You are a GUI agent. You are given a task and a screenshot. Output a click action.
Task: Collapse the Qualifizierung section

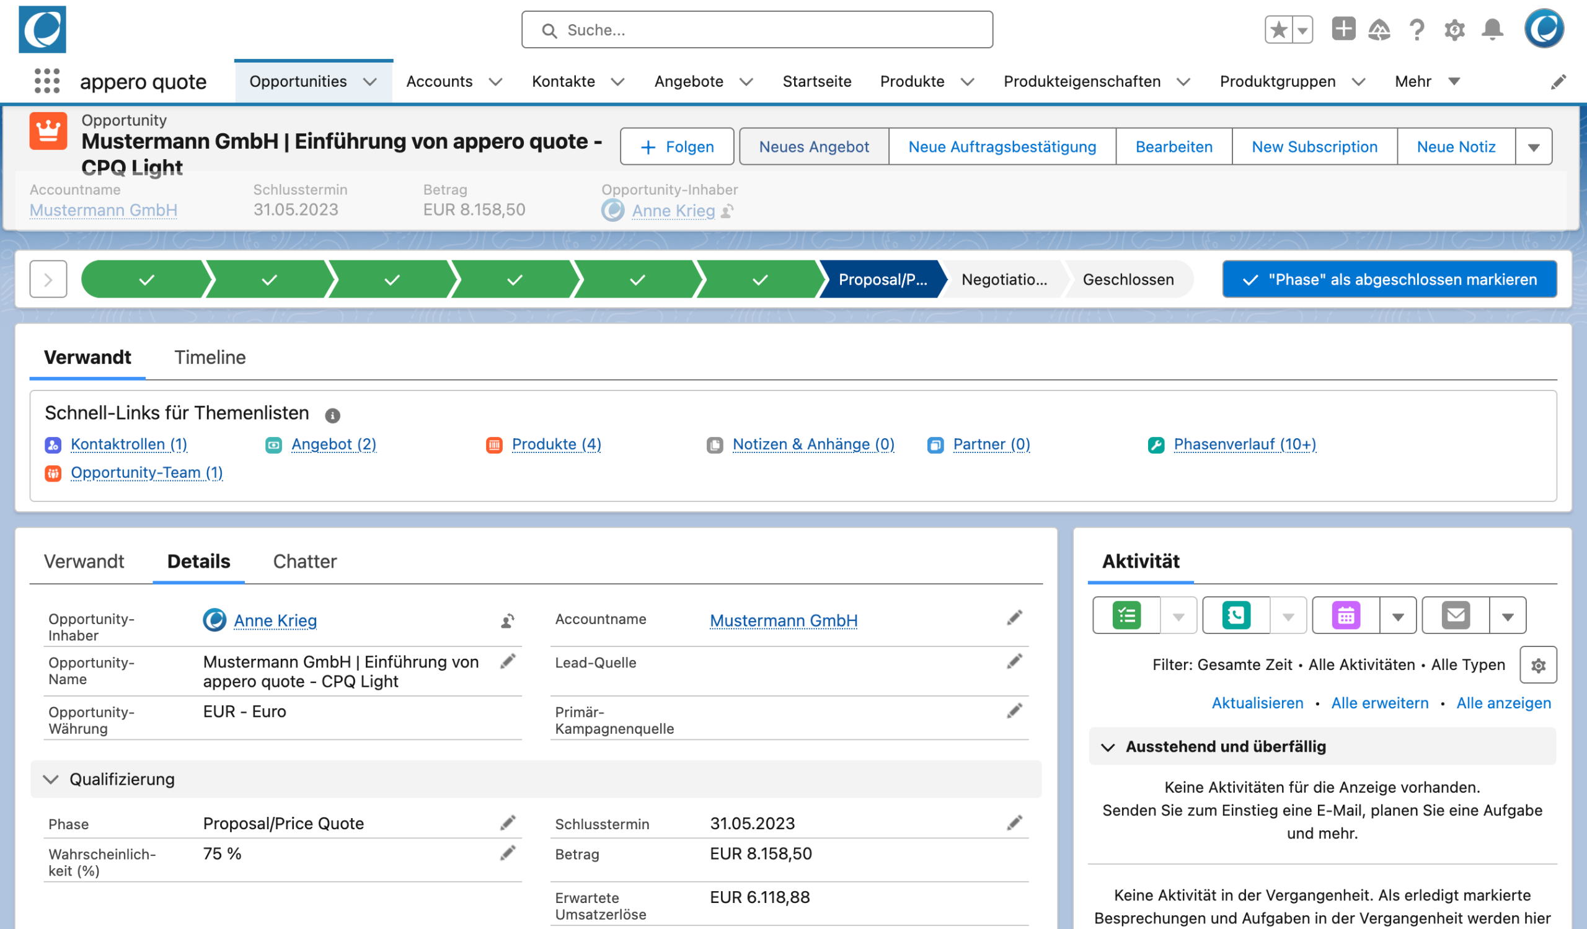[51, 779]
